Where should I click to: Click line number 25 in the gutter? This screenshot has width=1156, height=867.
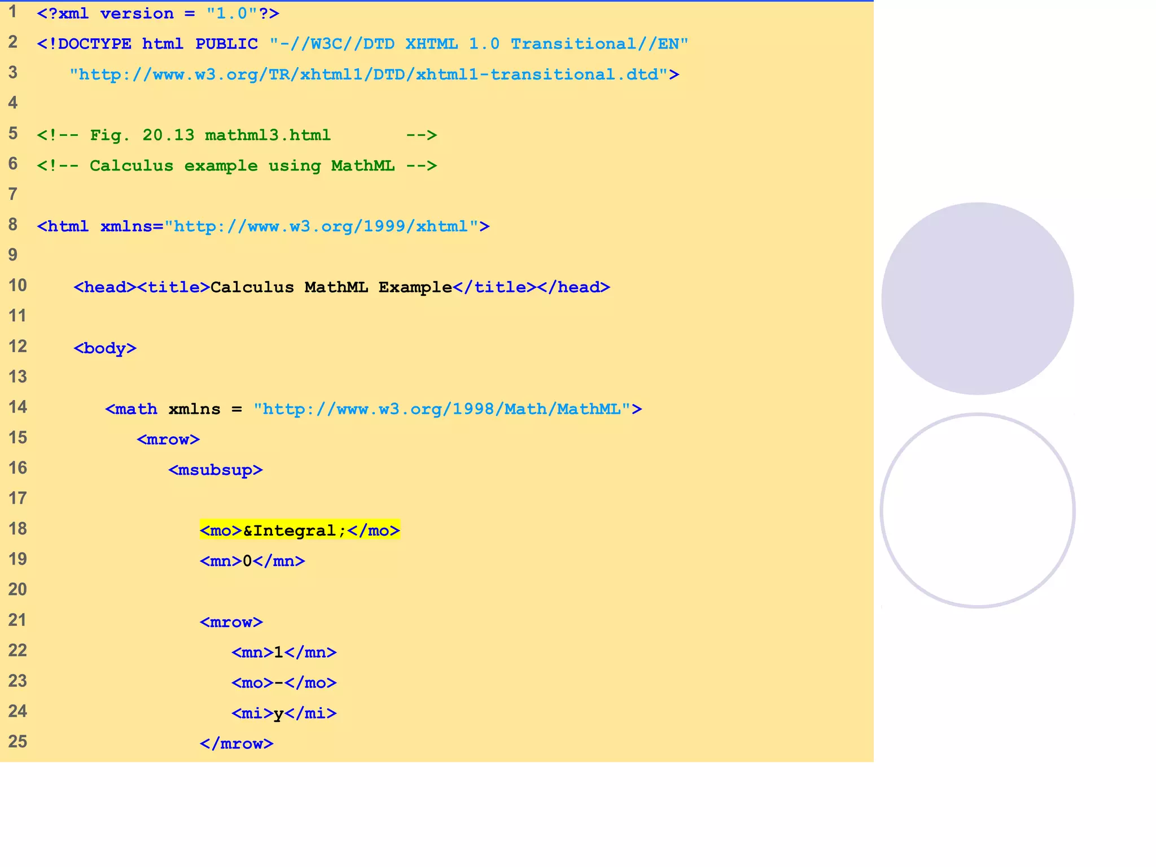pos(17,742)
